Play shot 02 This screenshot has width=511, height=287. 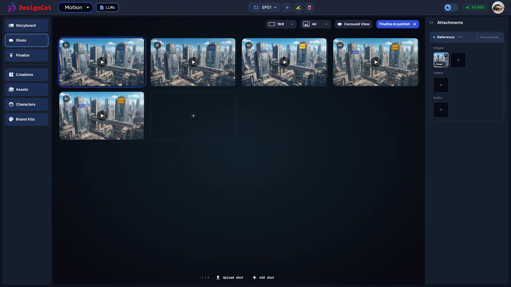tap(193, 62)
